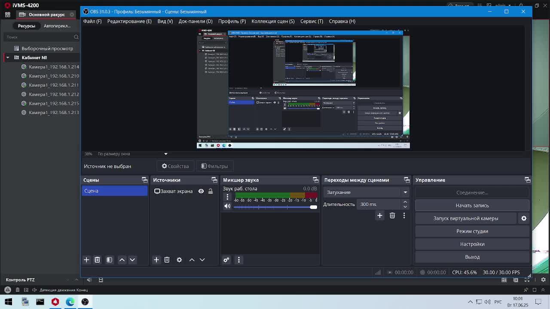The image size is (550, 309).
Task: Switch to the Ресурсы tab in iVMS
Action: 27,26
